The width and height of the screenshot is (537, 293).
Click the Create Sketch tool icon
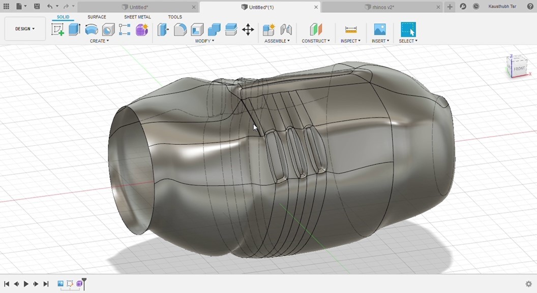(57, 29)
